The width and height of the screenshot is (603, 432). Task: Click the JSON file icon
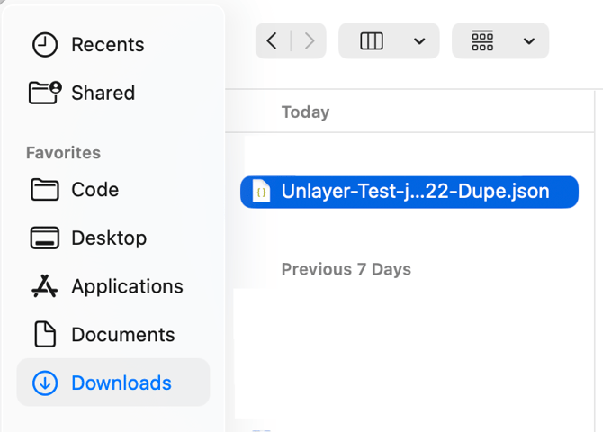261,191
